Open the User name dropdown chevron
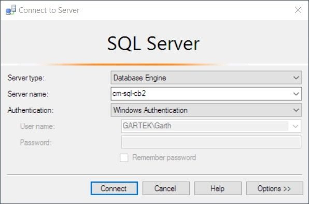The width and height of the screenshot is (309, 204). point(295,126)
